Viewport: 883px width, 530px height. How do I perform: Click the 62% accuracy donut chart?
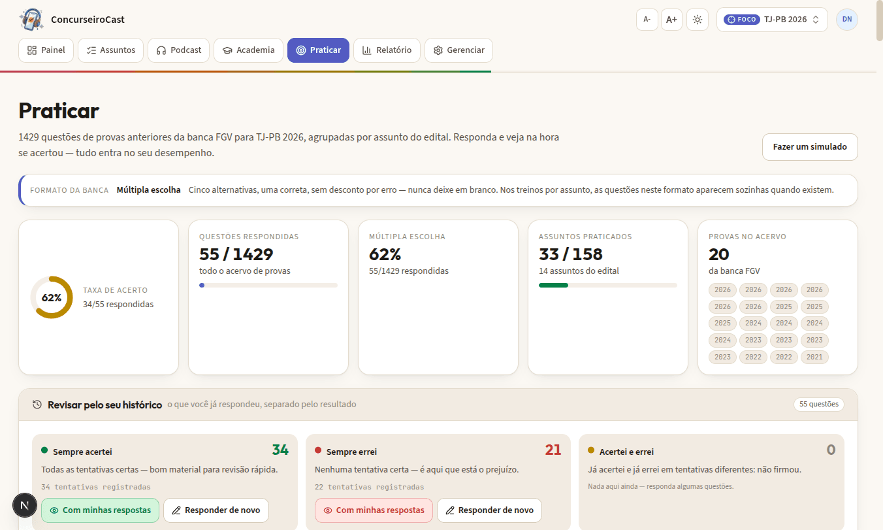point(52,297)
